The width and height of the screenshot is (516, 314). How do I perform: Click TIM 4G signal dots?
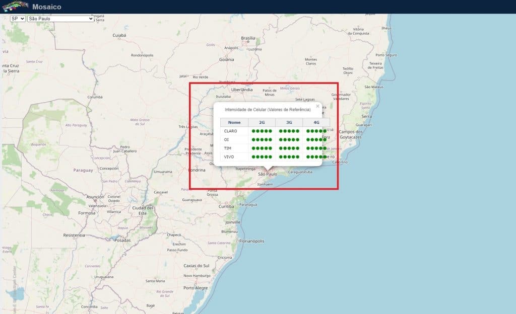point(316,148)
